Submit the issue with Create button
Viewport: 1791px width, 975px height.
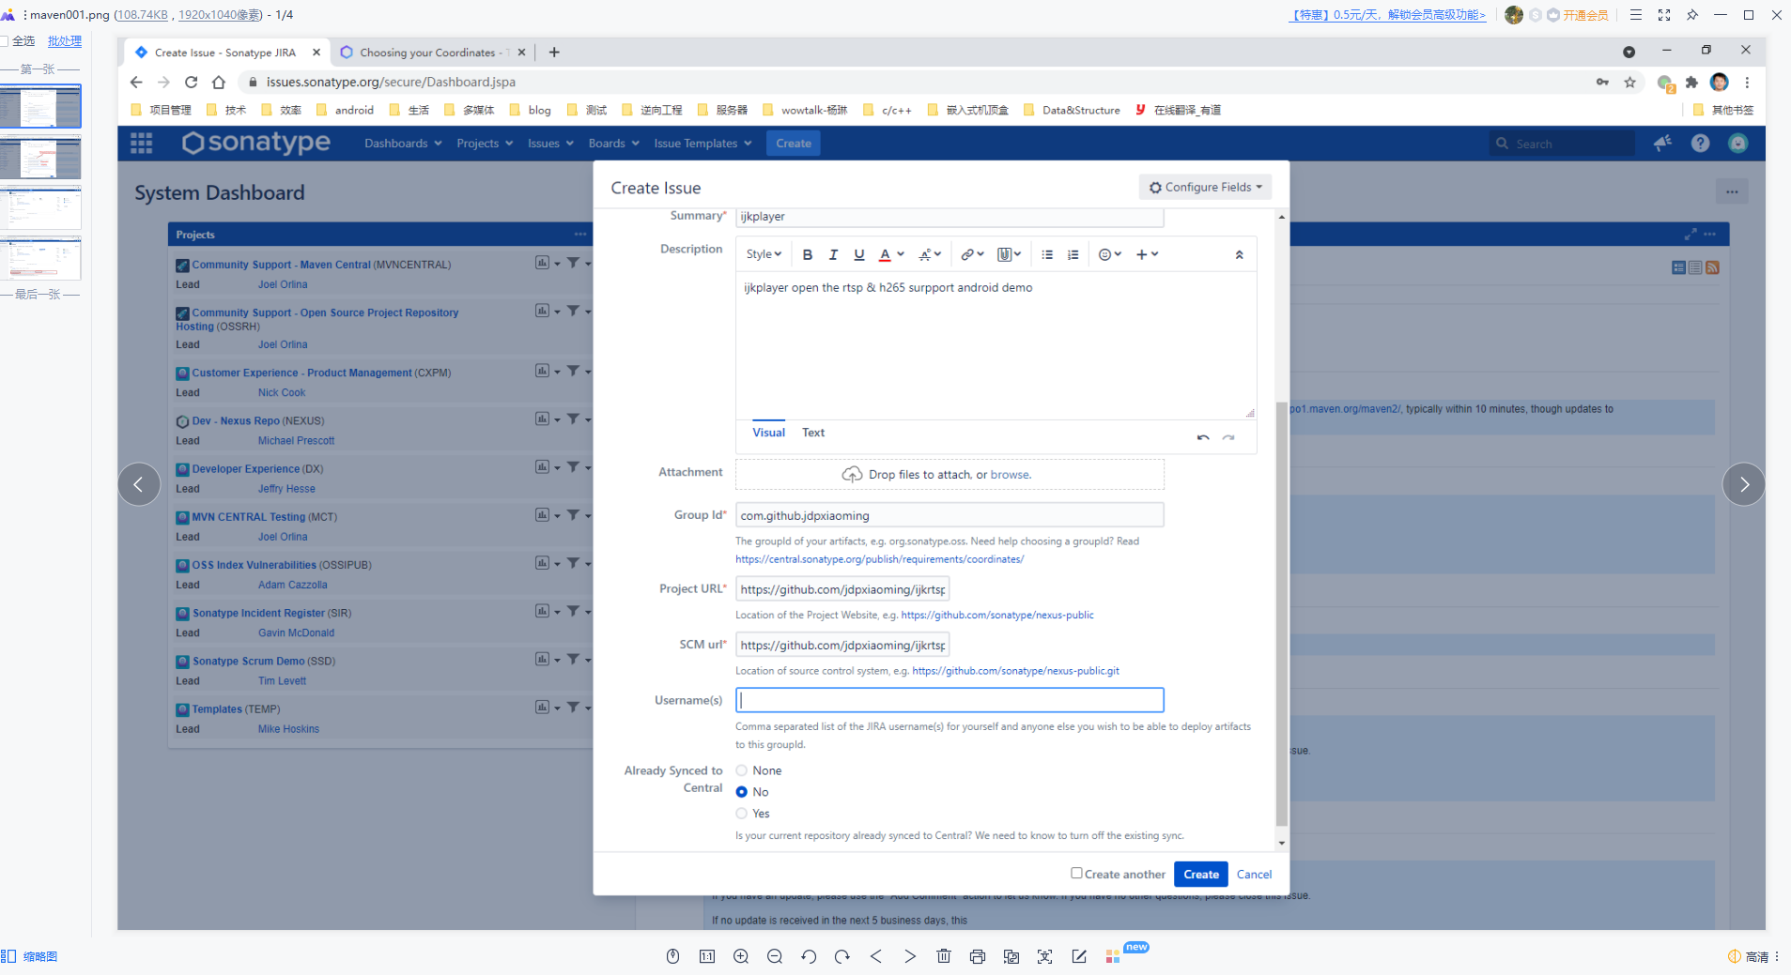click(x=1201, y=874)
